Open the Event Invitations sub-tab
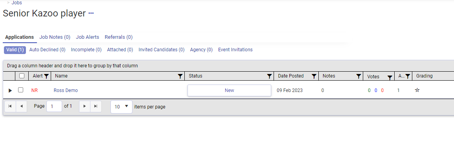The image size is (454, 148). click(x=235, y=50)
